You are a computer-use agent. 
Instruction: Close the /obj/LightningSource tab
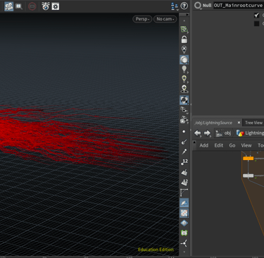point(239,123)
